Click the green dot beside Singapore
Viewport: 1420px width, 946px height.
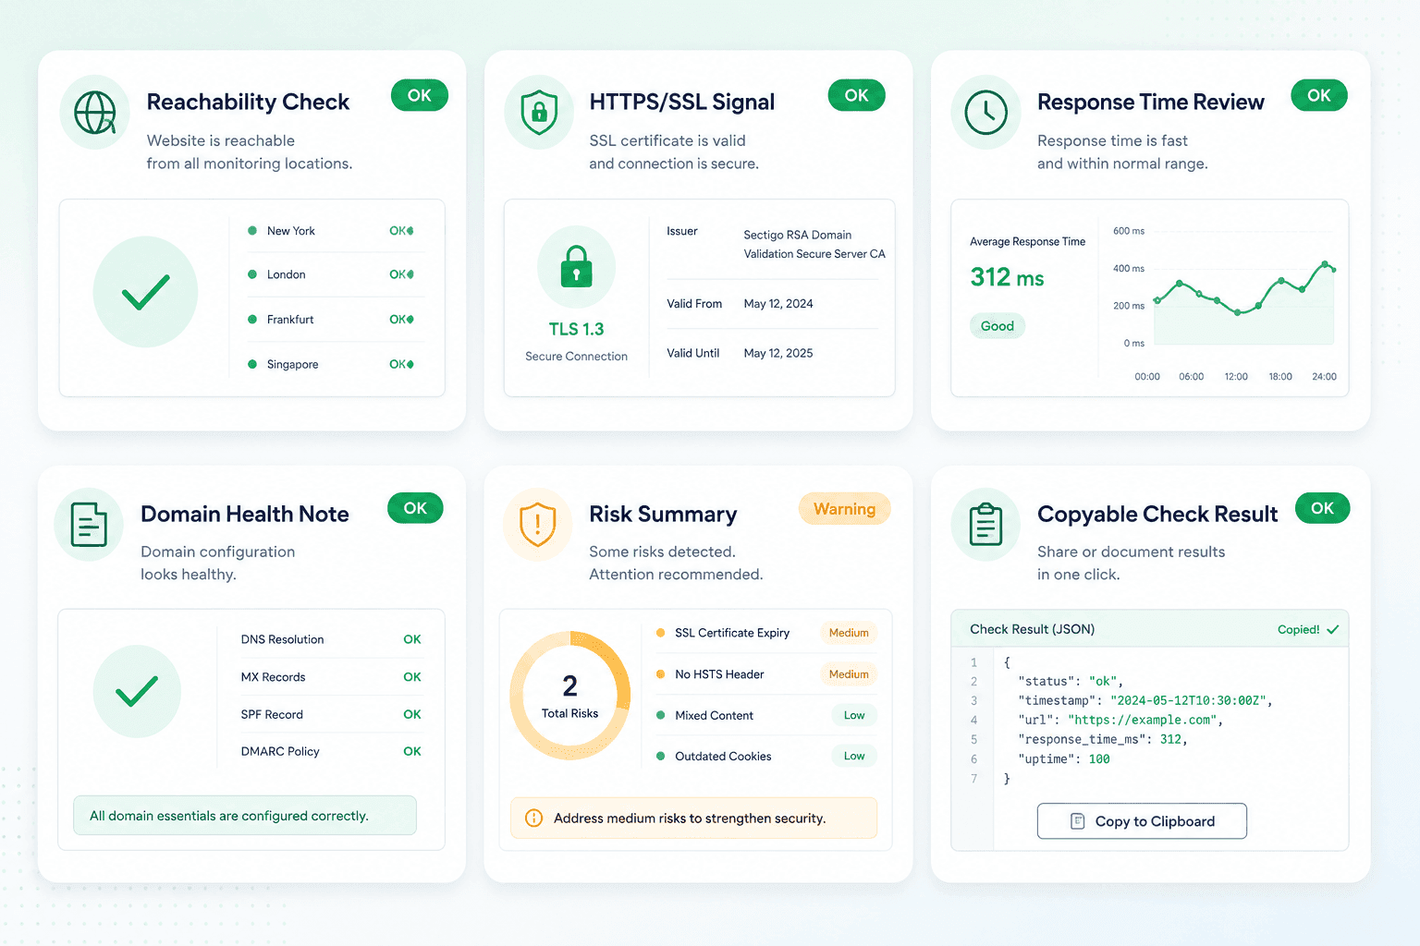(x=251, y=364)
